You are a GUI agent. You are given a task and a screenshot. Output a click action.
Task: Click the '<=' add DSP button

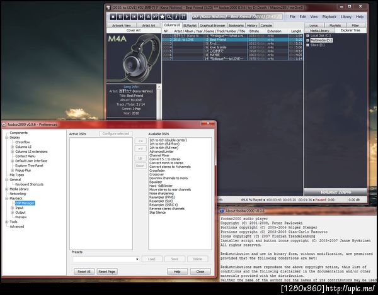(140, 141)
